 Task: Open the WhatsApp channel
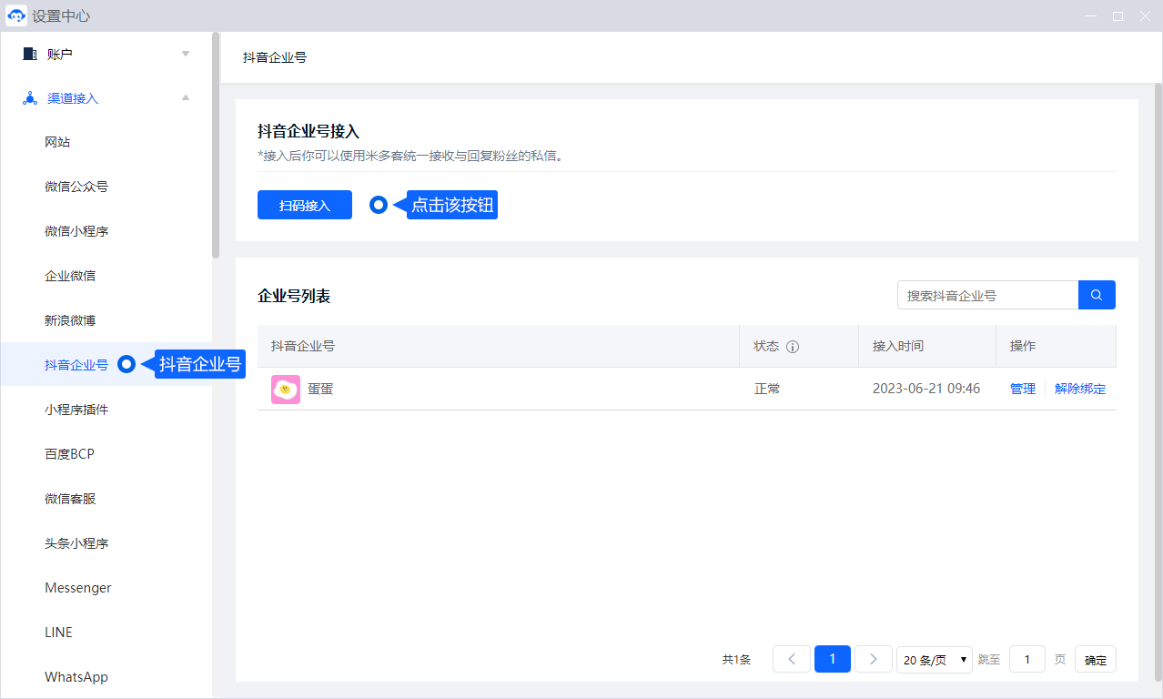point(76,677)
